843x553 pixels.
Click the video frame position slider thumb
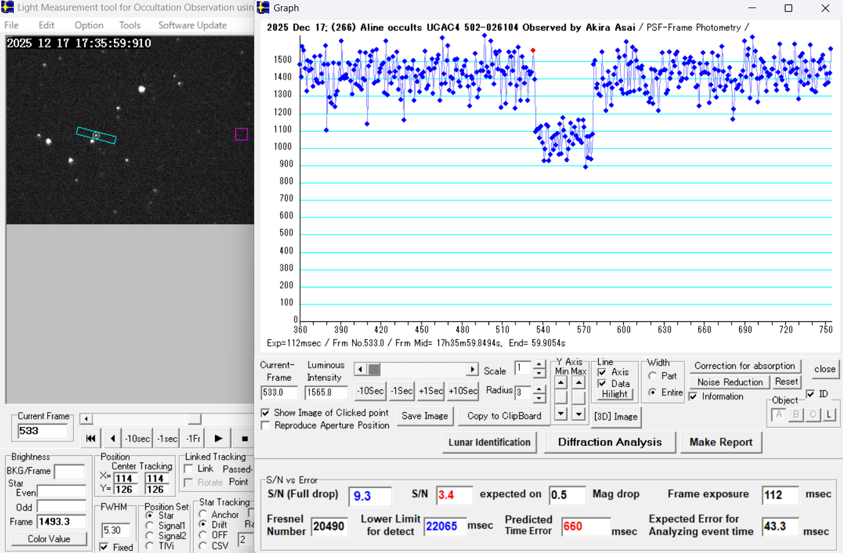195,419
